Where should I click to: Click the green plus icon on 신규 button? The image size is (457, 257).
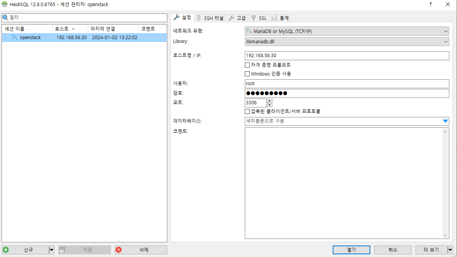pos(6,250)
